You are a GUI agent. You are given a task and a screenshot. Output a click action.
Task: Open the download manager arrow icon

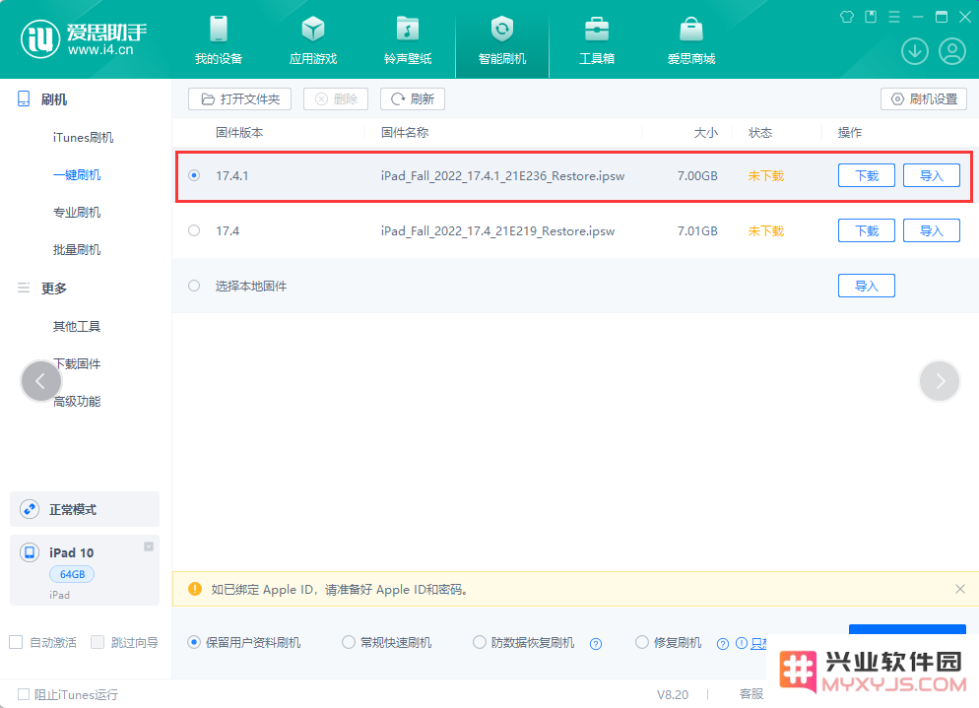pos(915,51)
